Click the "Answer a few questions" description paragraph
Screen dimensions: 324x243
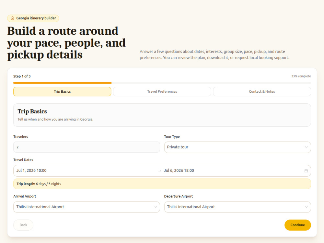tap(214, 54)
